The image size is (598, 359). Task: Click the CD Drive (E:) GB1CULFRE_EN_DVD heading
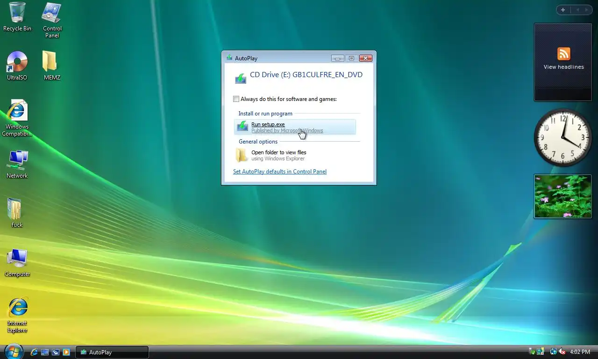click(x=306, y=75)
